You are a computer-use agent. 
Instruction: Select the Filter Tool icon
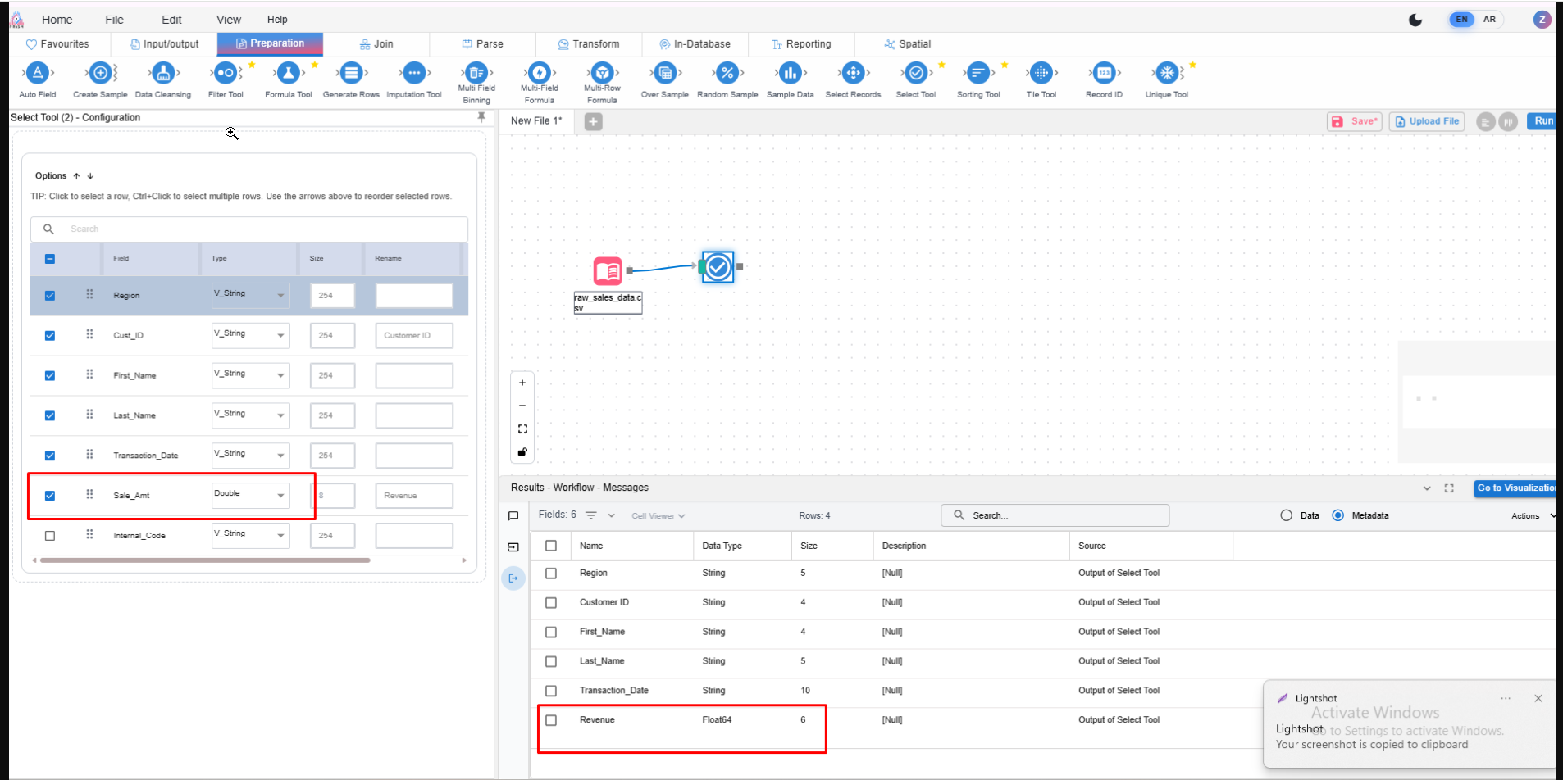coord(226,74)
